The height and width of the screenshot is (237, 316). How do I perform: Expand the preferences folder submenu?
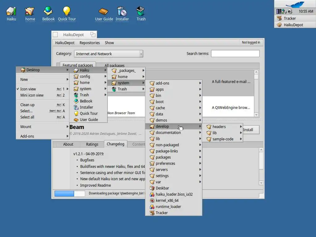tap(173, 164)
